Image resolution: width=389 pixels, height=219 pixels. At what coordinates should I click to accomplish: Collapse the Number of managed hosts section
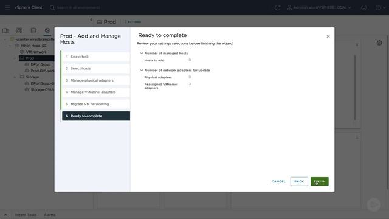[142, 53]
